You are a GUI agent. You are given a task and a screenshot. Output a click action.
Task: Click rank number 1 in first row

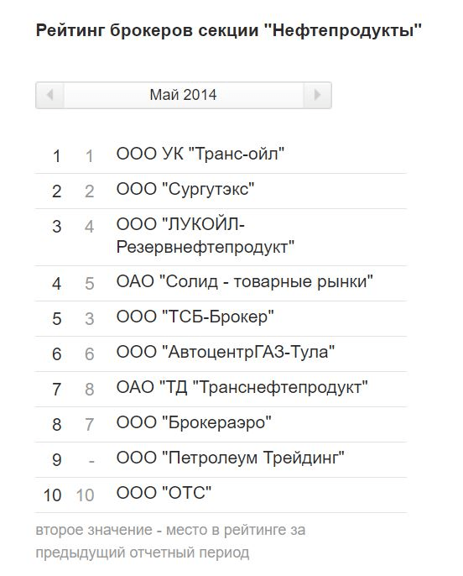(x=56, y=156)
